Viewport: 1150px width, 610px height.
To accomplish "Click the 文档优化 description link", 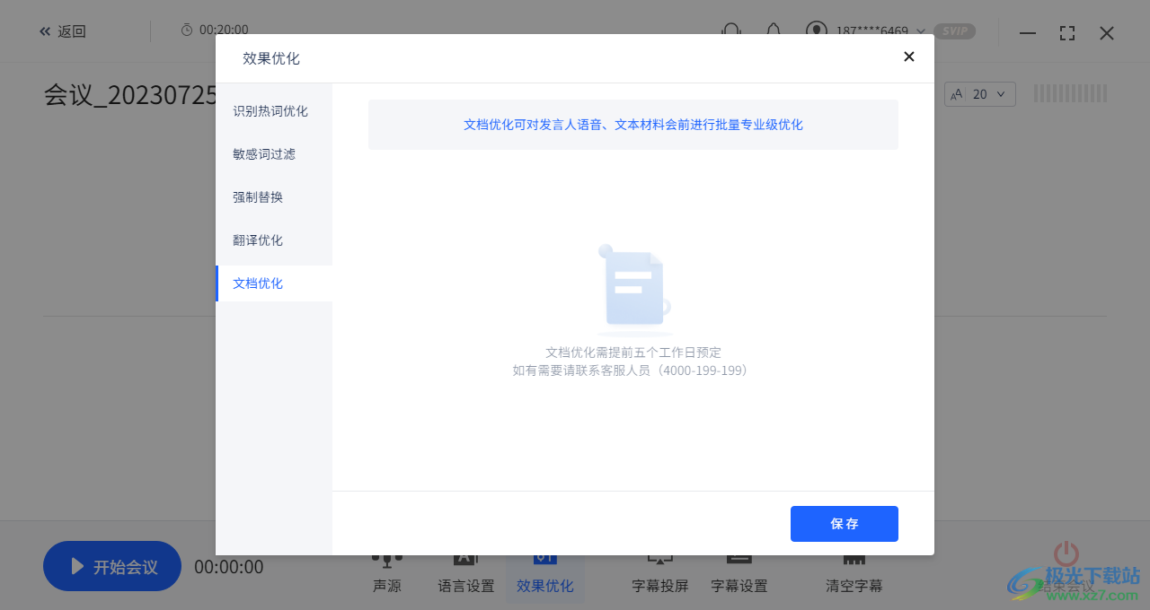I will (x=632, y=125).
